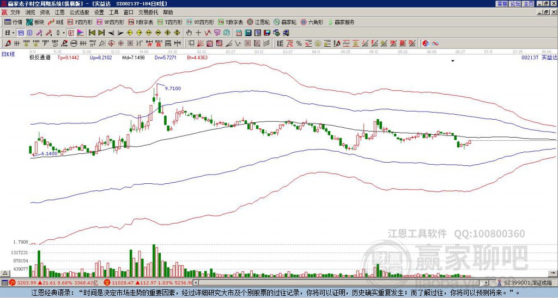Expand the candlestick style dropdown arrow
This screenshot has width=558, height=298.
64,33
